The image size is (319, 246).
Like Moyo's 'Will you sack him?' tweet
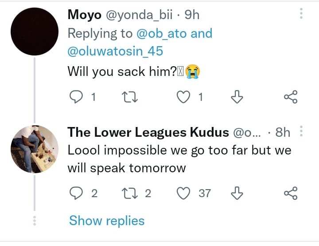[x=183, y=97]
